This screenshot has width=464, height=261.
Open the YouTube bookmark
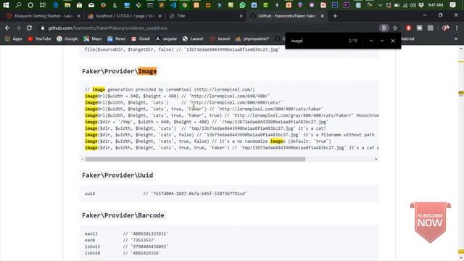click(x=39, y=38)
